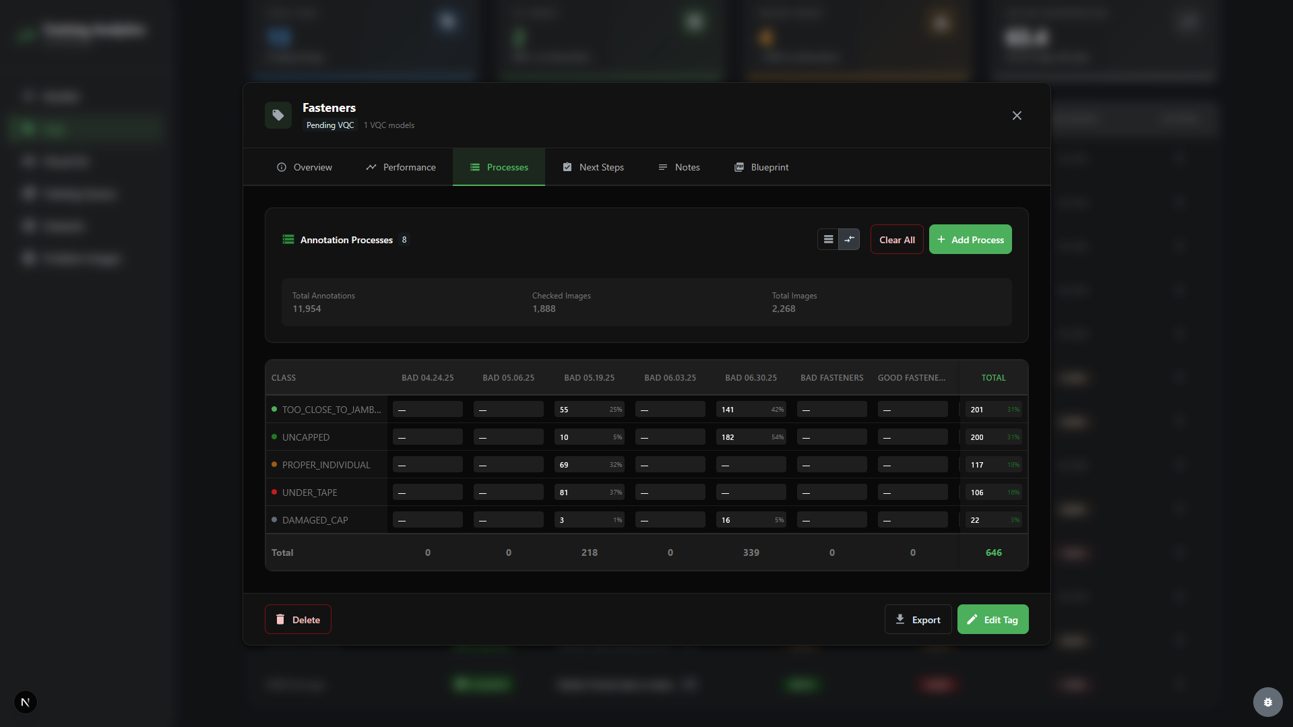This screenshot has width=1293, height=727.
Task: Close the Fasteners dialog
Action: click(x=1017, y=115)
